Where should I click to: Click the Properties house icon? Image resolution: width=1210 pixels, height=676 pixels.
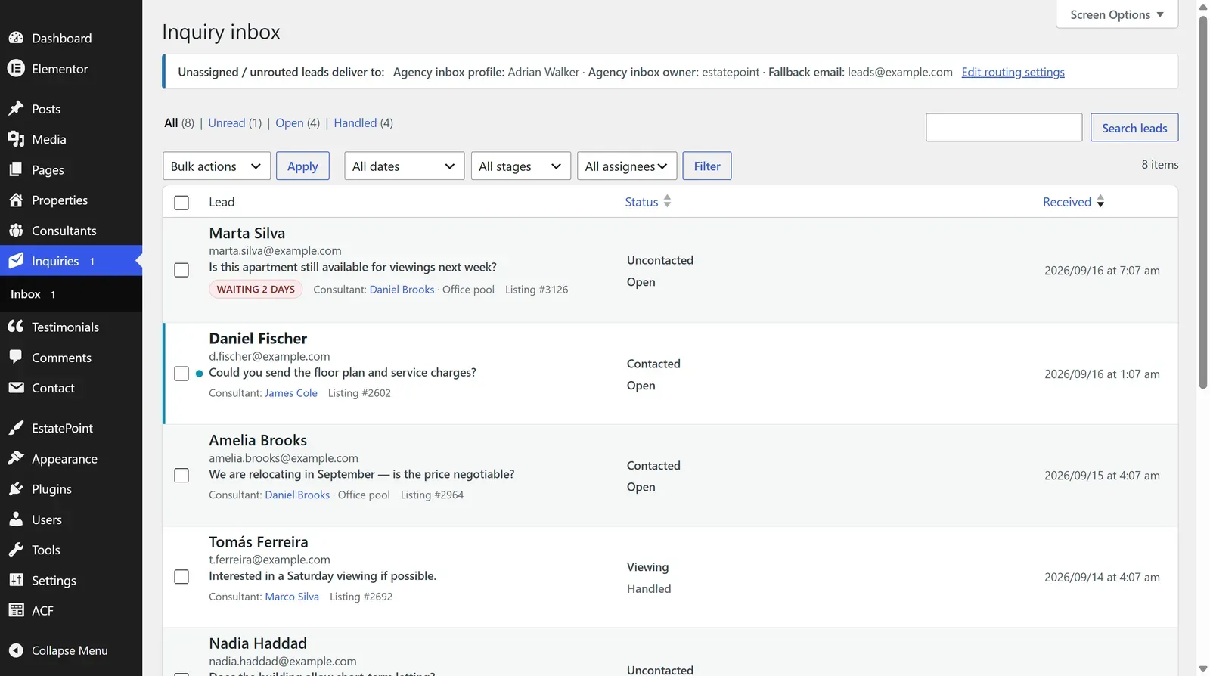(16, 200)
